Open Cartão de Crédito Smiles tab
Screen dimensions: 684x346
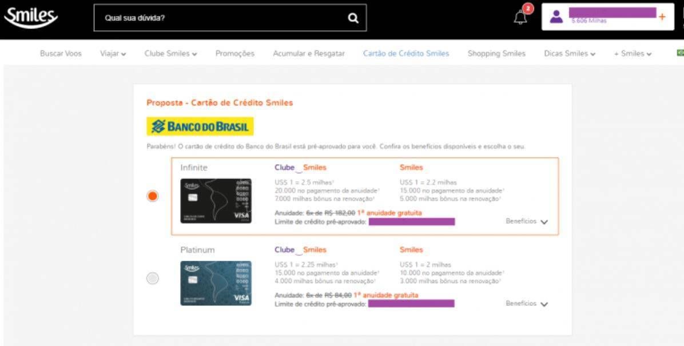pos(406,54)
